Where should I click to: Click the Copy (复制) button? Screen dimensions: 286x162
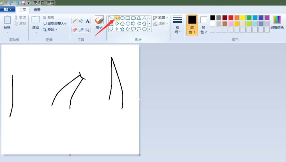(20, 23)
